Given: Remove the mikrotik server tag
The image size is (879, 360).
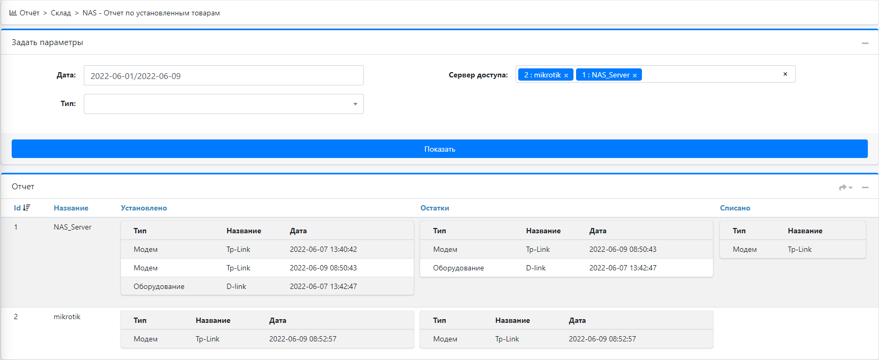Looking at the screenshot, I should coord(566,75).
